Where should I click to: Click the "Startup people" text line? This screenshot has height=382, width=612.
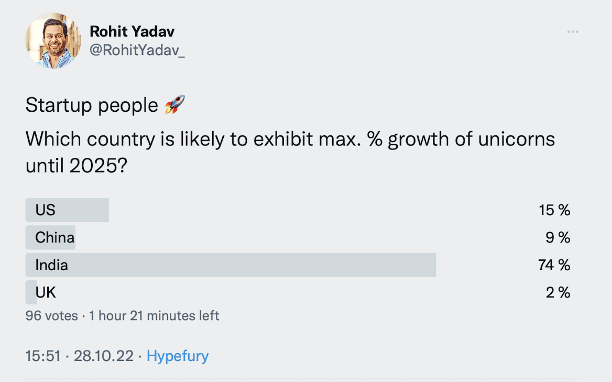tap(92, 105)
